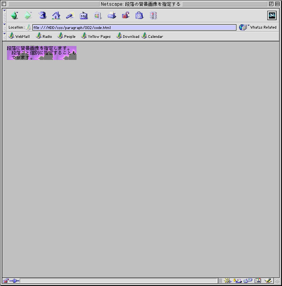
Task: Click the Images toolbar icon
Action: (x=97, y=15)
